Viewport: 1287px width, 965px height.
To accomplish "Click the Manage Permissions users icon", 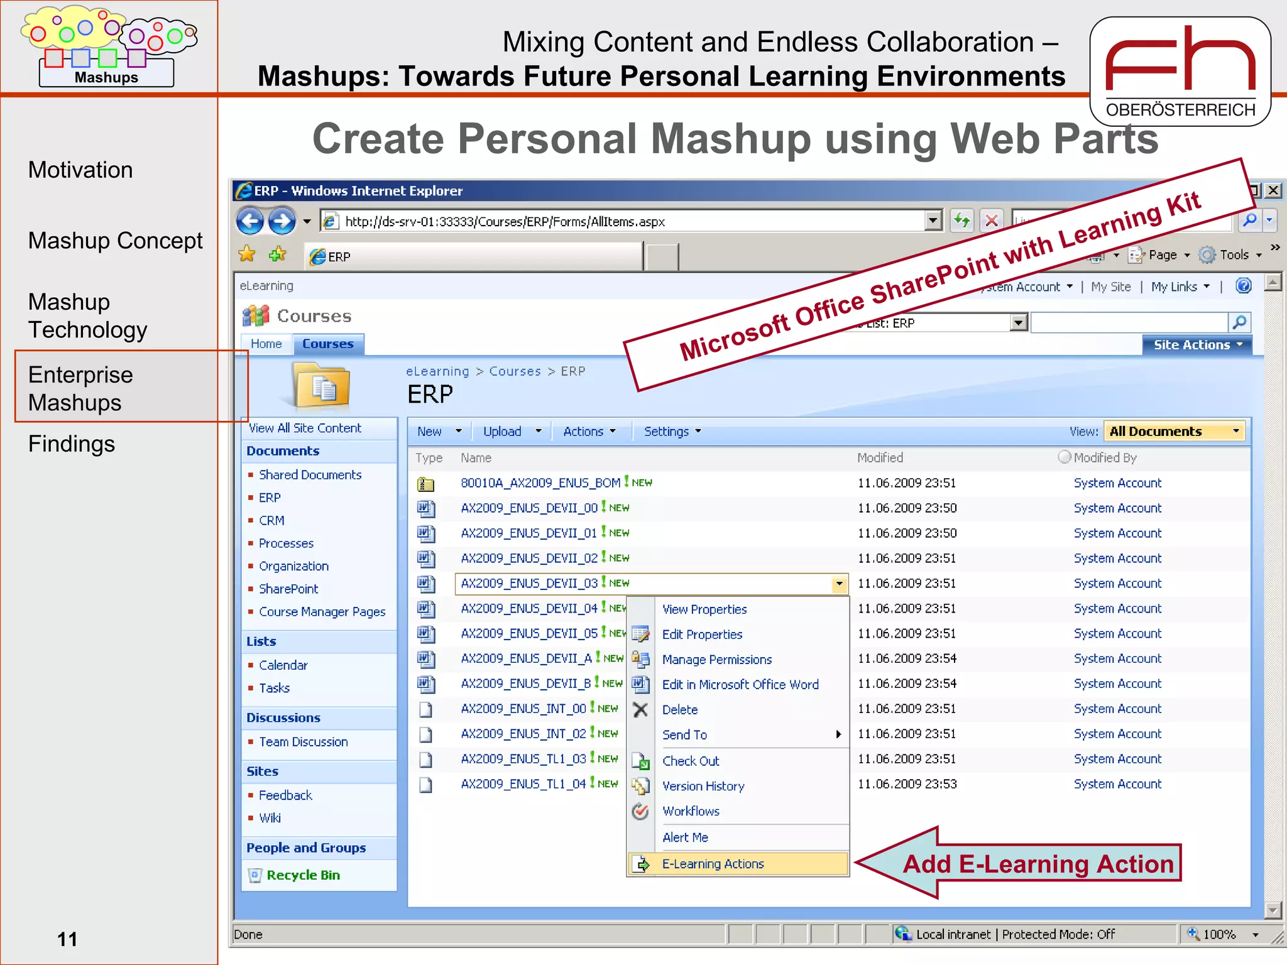I will pyautogui.click(x=640, y=659).
